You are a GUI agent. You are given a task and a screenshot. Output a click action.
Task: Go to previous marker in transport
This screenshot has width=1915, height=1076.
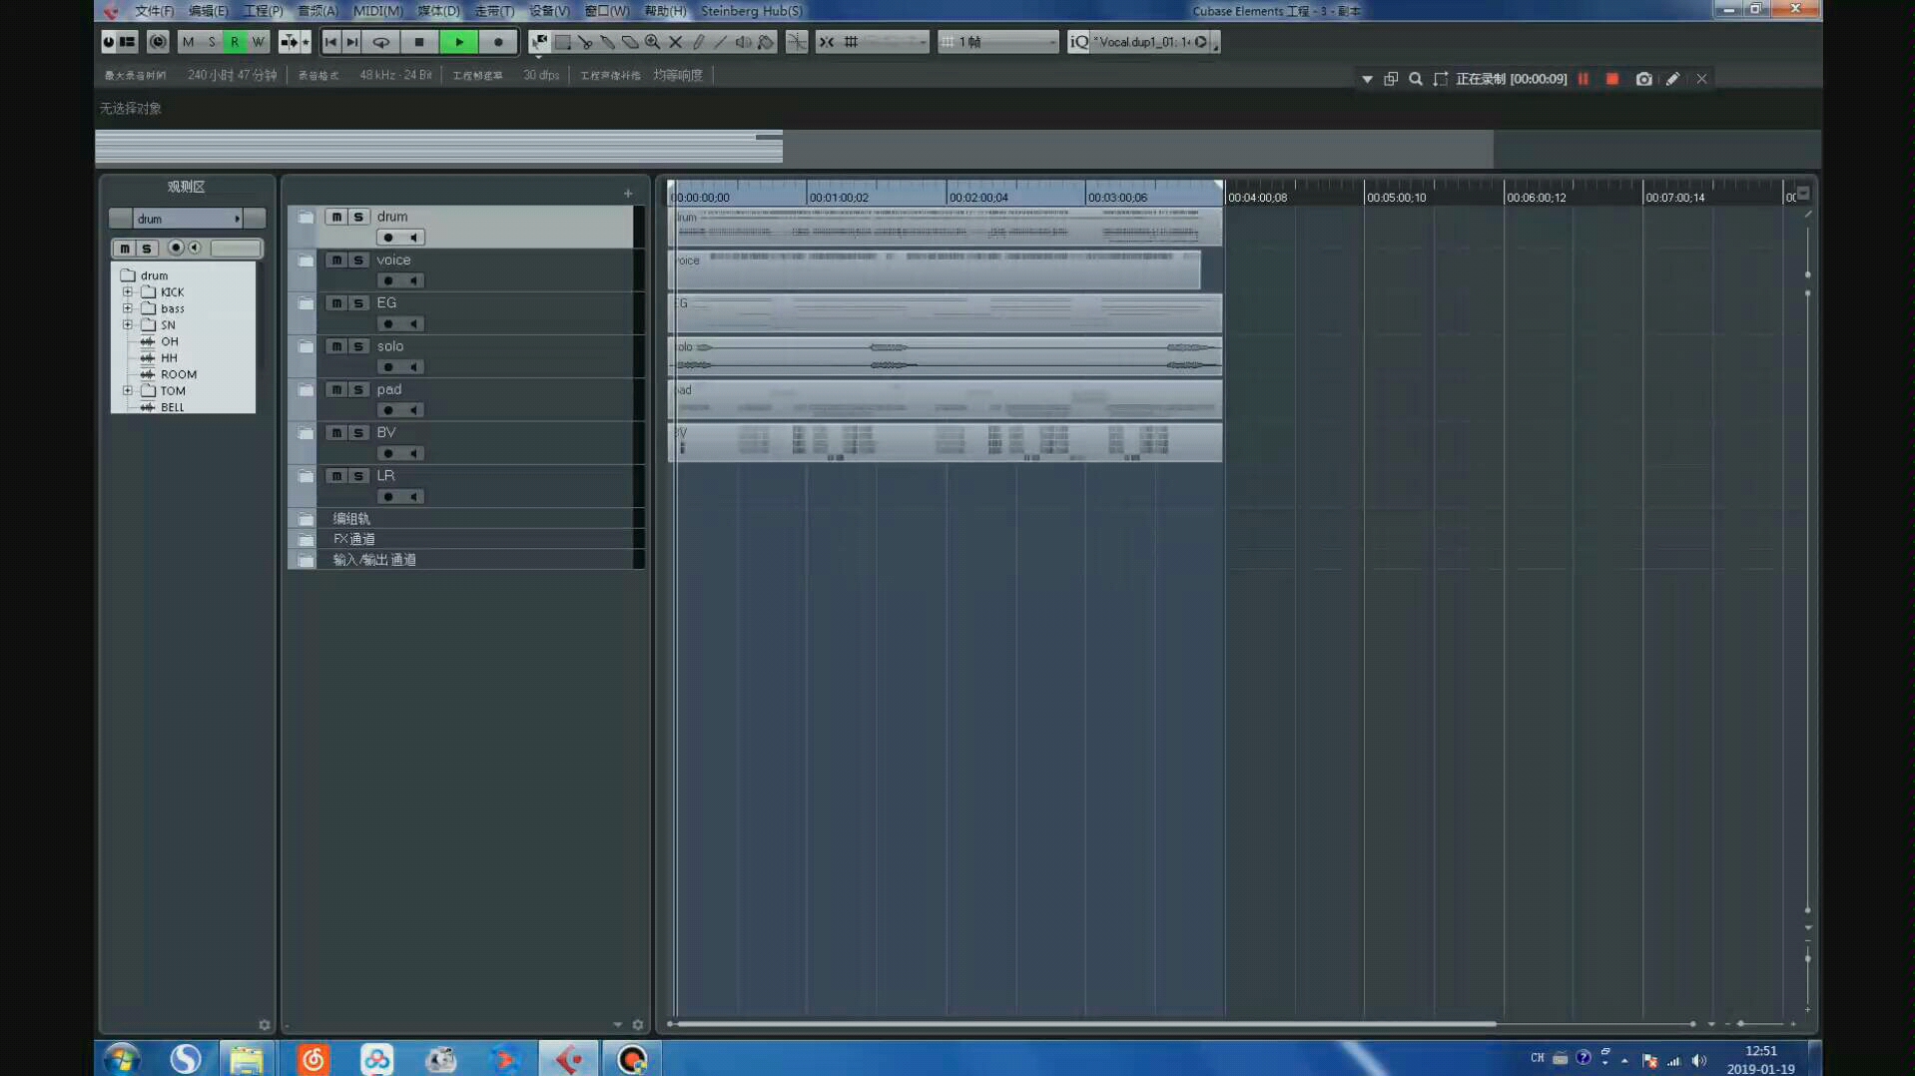click(x=331, y=42)
